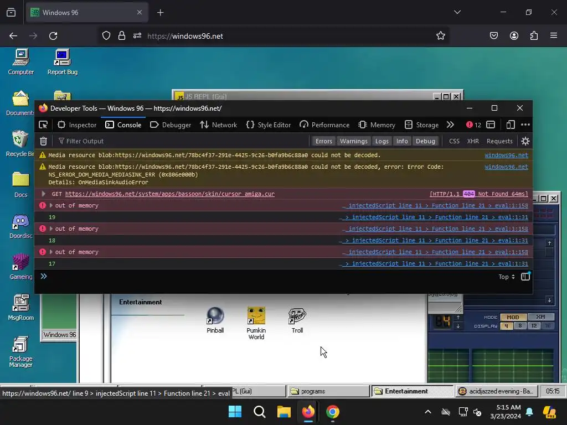Viewport: 567px width, 425px height.
Task: Toggle the Requests filter
Action: pos(499,141)
